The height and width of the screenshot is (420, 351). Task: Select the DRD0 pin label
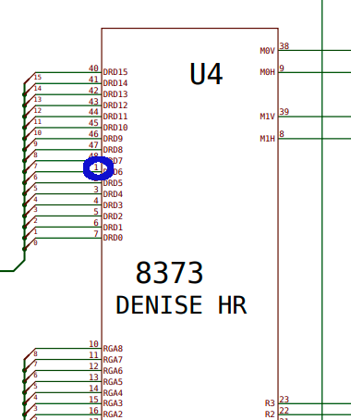(x=113, y=238)
